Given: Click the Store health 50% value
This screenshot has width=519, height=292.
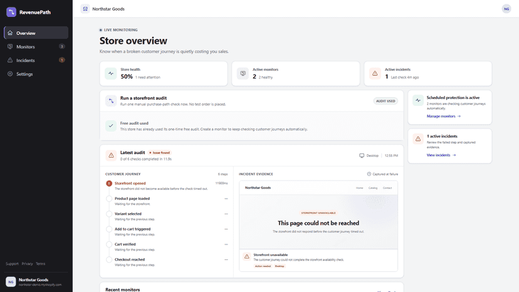Looking at the screenshot, I should (x=127, y=76).
